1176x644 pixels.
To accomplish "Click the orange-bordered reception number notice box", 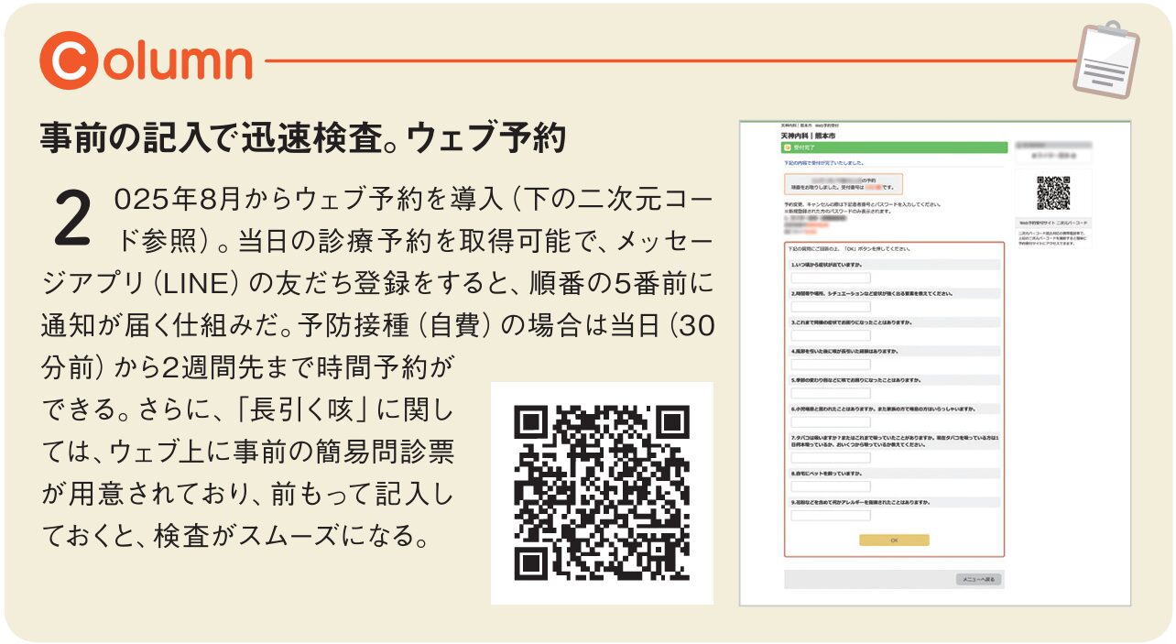I will click(x=843, y=184).
